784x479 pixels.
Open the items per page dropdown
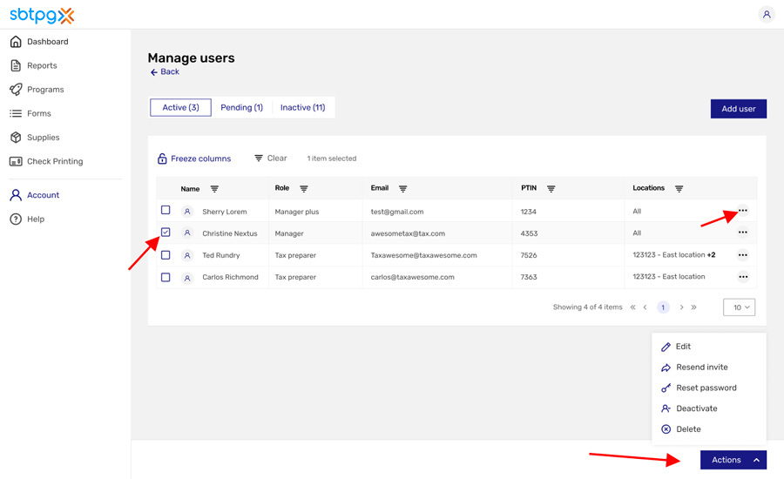[739, 307]
